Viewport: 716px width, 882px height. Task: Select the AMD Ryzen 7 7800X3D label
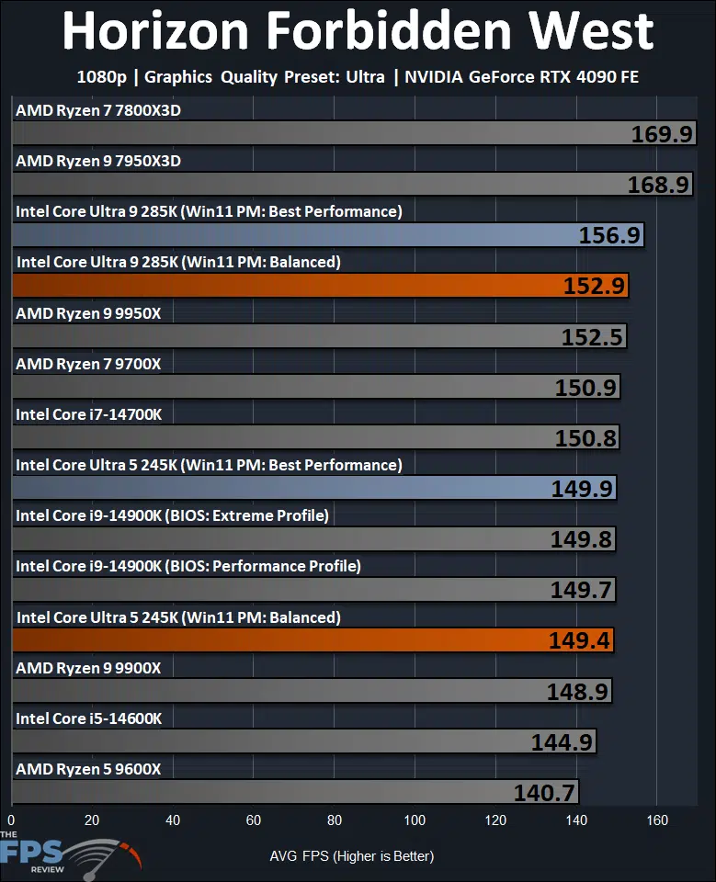(98, 110)
